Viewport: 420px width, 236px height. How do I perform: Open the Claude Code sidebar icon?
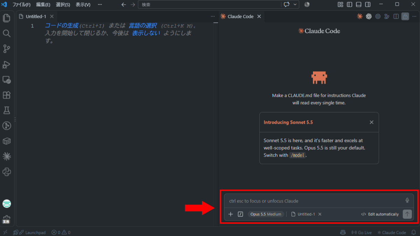[7, 156]
